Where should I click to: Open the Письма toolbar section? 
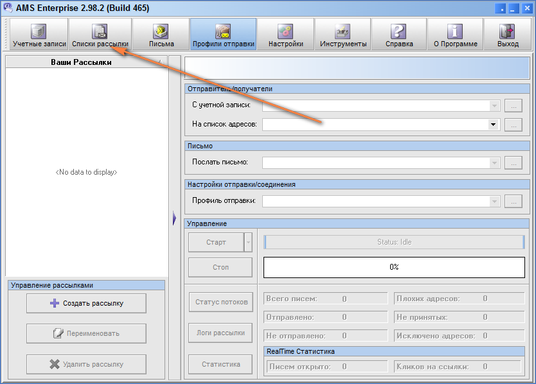click(161, 35)
